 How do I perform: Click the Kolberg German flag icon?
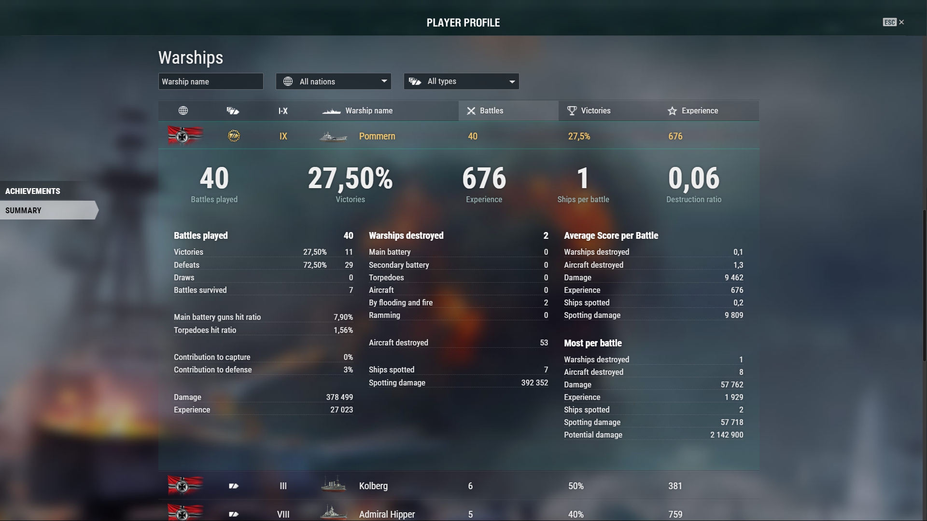coord(185,486)
